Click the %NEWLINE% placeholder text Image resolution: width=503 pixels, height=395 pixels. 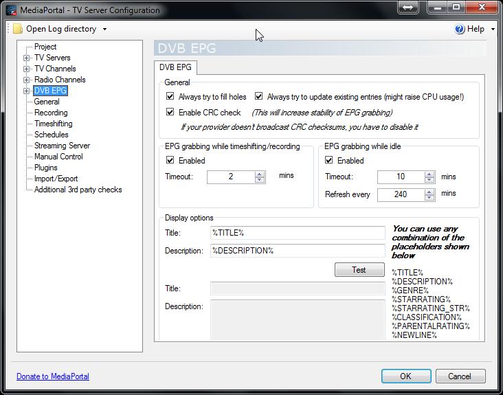[x=414, y=335]
